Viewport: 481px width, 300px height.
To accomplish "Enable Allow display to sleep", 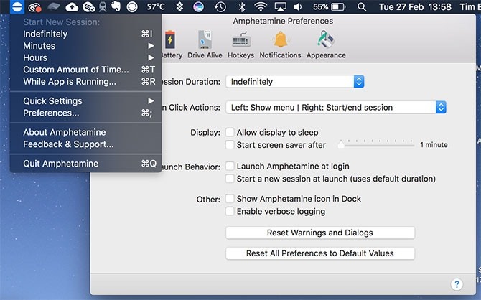I will point(230,133).
